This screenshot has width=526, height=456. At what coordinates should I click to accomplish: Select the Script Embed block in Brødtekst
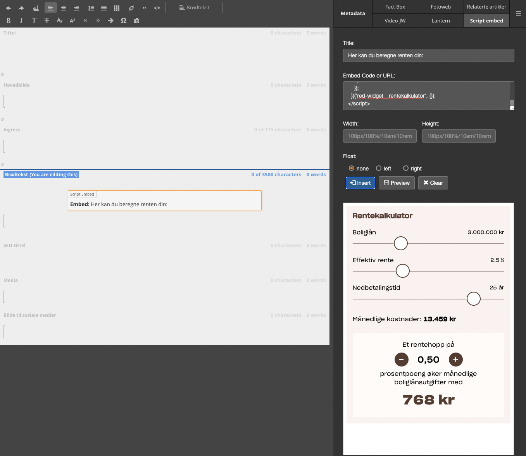tap(165, 200)
